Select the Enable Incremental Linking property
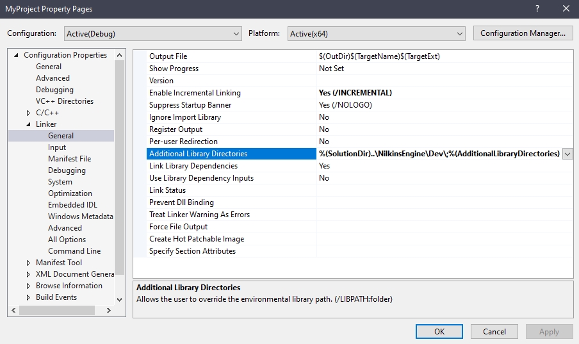The height and width of the screenshot is (344, 579). 360,93
